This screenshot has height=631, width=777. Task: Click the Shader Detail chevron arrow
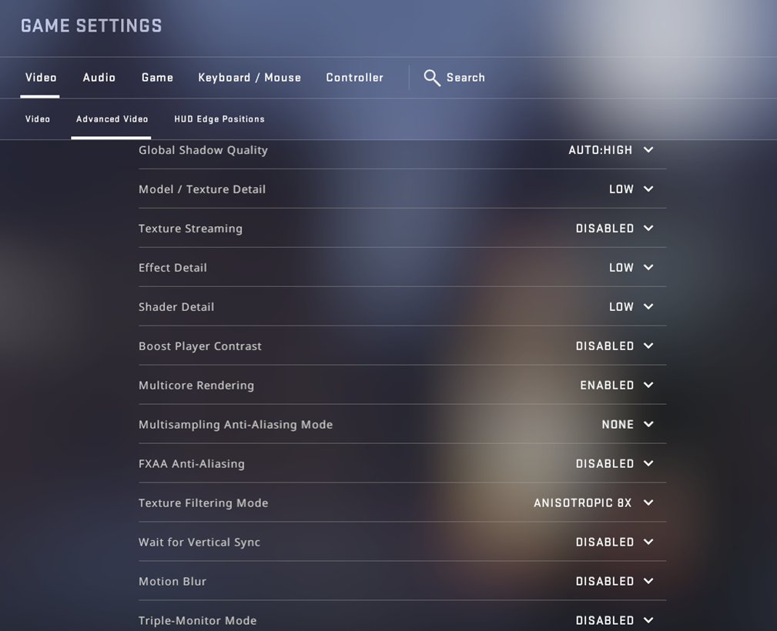(648, 307)
